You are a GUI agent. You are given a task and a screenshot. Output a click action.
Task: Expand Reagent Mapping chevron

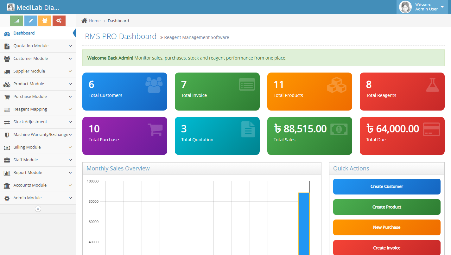click(x=70, y=109)
